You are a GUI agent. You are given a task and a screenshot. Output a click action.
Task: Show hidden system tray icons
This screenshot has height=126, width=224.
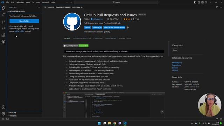tap(192, 123)
